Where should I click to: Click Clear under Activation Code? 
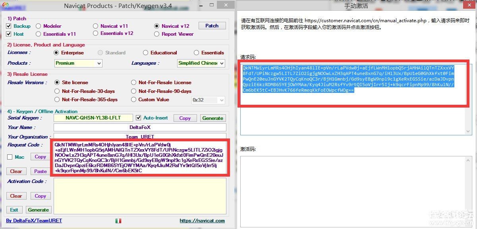pos(16,196)
